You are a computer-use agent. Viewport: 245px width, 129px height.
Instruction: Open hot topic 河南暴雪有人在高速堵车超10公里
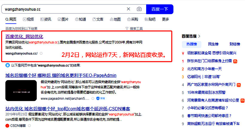(x=213, y=100)
